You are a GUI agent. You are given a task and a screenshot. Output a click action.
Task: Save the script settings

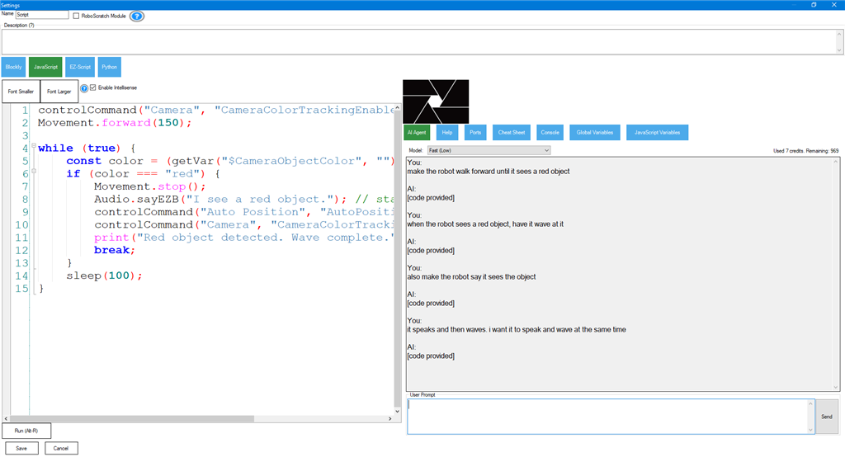pyautogui.click(x=21, y=449)
